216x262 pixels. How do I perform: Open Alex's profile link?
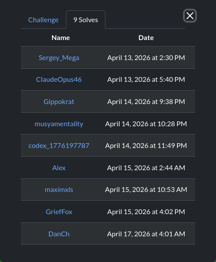point(59,168)
